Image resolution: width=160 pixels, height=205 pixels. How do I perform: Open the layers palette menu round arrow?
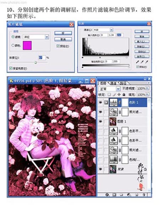coord(149,83)
